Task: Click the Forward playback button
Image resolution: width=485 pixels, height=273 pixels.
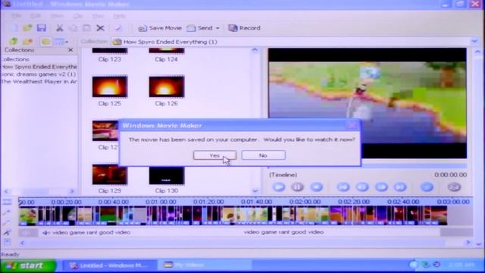Action: (x=400, y=187)
